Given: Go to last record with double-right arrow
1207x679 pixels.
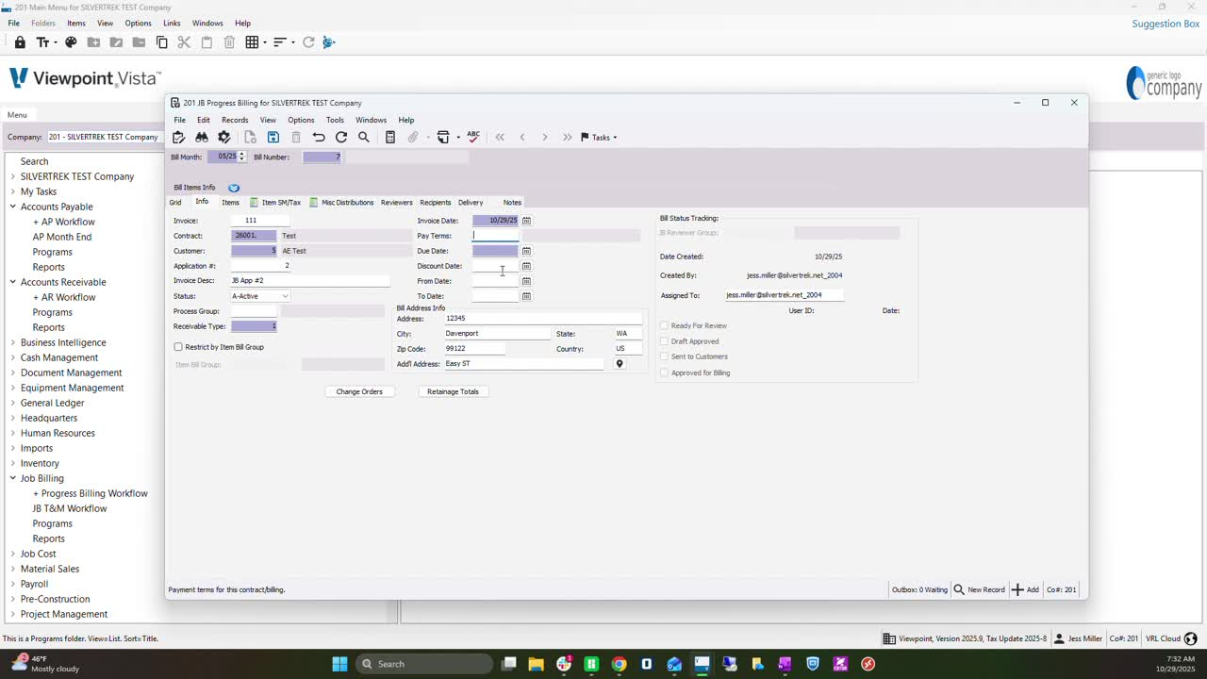Looking at the screenshot, I should (567, 138).
